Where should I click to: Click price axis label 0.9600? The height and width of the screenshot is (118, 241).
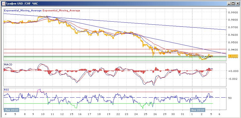(x=233, y=35)
